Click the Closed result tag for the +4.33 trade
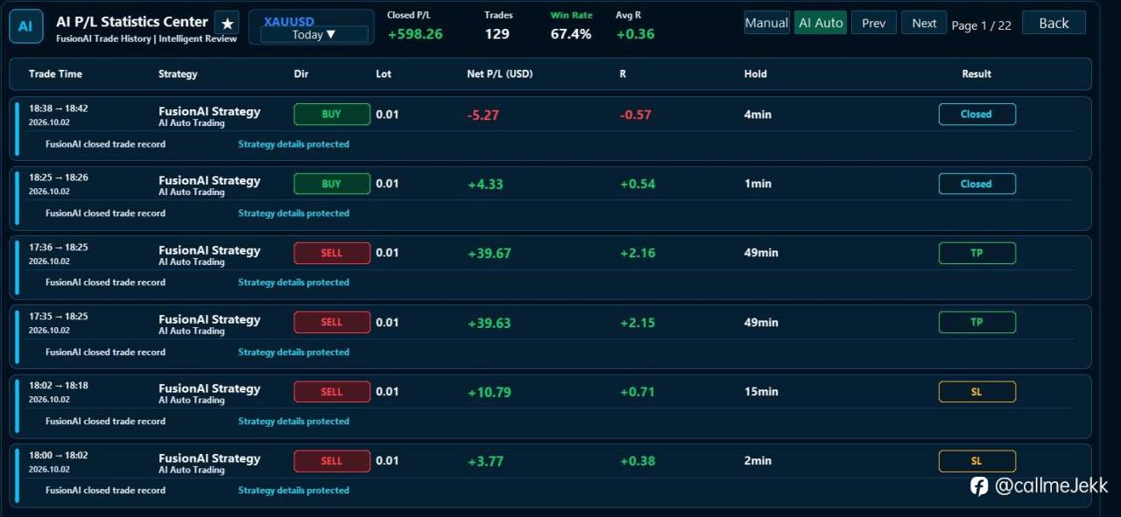Image resolution: width=1121 pixels, height=517 pixels. (x=977, y=184)
